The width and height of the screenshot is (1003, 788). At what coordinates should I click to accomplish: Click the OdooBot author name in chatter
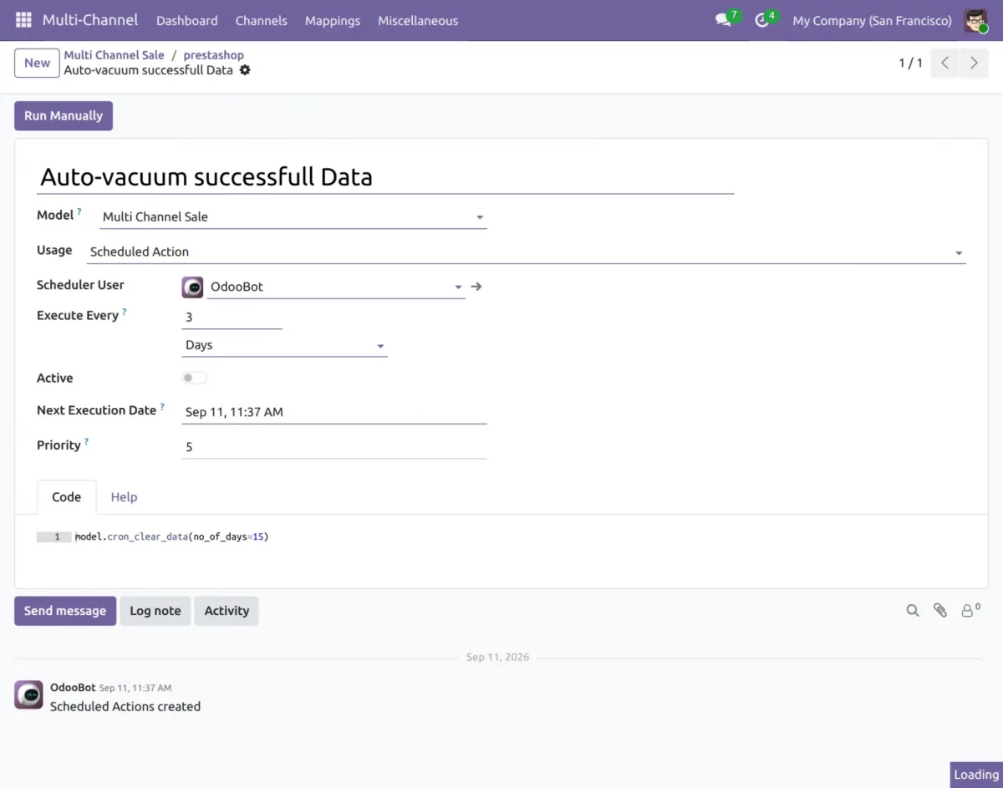(x=73, y=688)
